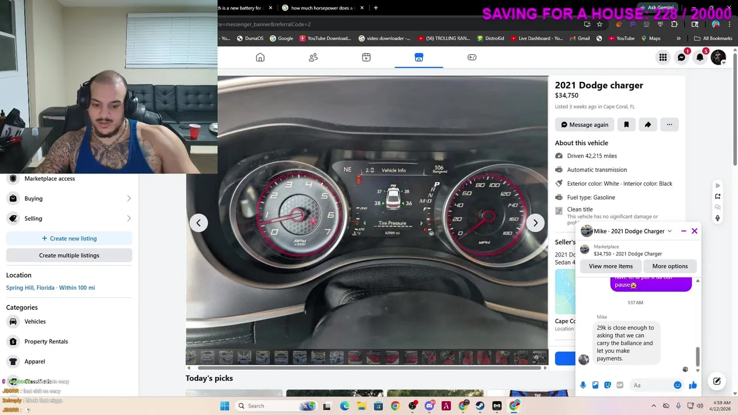Change location Spring Hill, Florida
The width and height of the screenshot is (738, 415).
tap(50, 288)
